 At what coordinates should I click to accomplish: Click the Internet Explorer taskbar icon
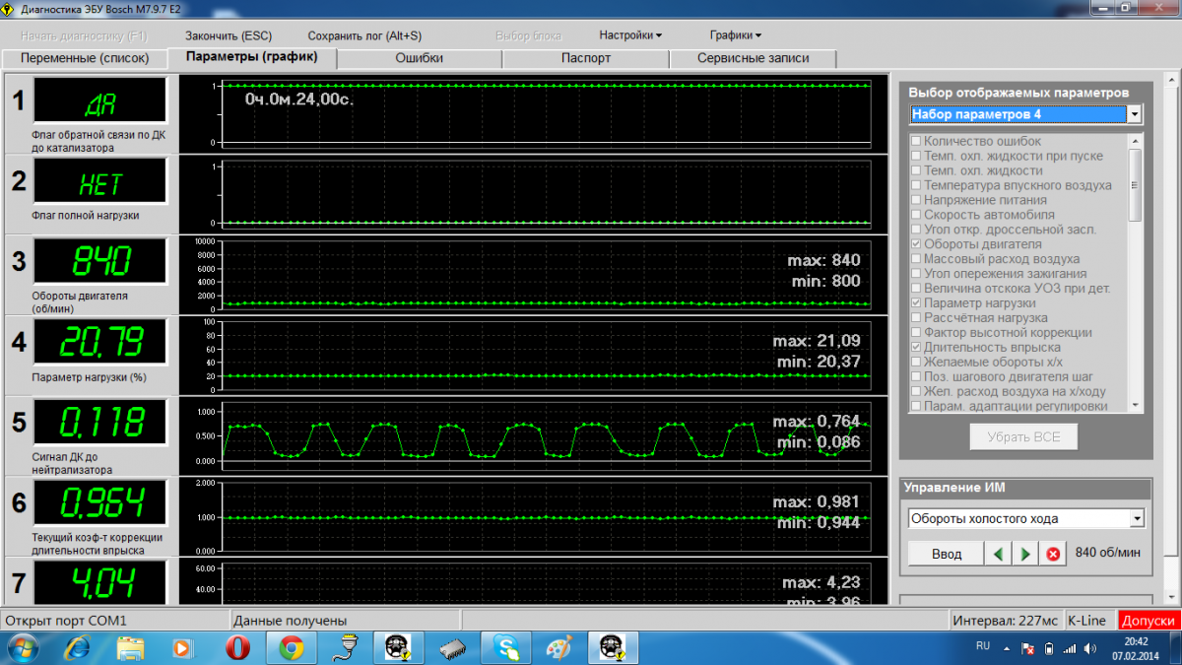pos(78,647)
